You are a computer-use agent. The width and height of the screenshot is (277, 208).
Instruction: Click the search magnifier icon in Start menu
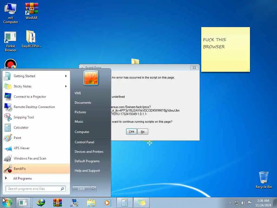click(x=62, y=189)
